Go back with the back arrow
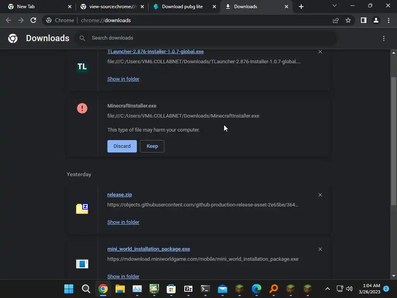The width and height of the screenshot is (397, 298). pyautogui.click(x=9, y=20)
